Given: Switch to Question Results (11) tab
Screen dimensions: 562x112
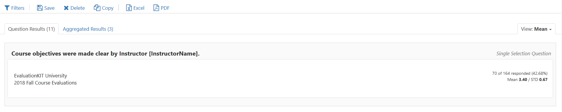Looking at the screenshot, I should click(x=31, y=29).
